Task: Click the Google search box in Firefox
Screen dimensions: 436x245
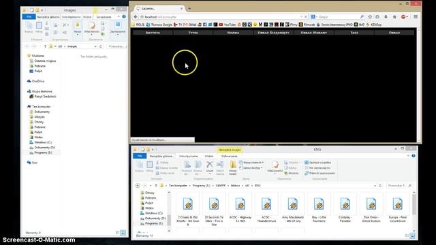Action: coord(338,16)
